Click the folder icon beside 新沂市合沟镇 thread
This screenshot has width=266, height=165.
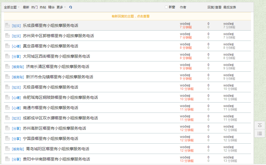[x=7, y=77]
